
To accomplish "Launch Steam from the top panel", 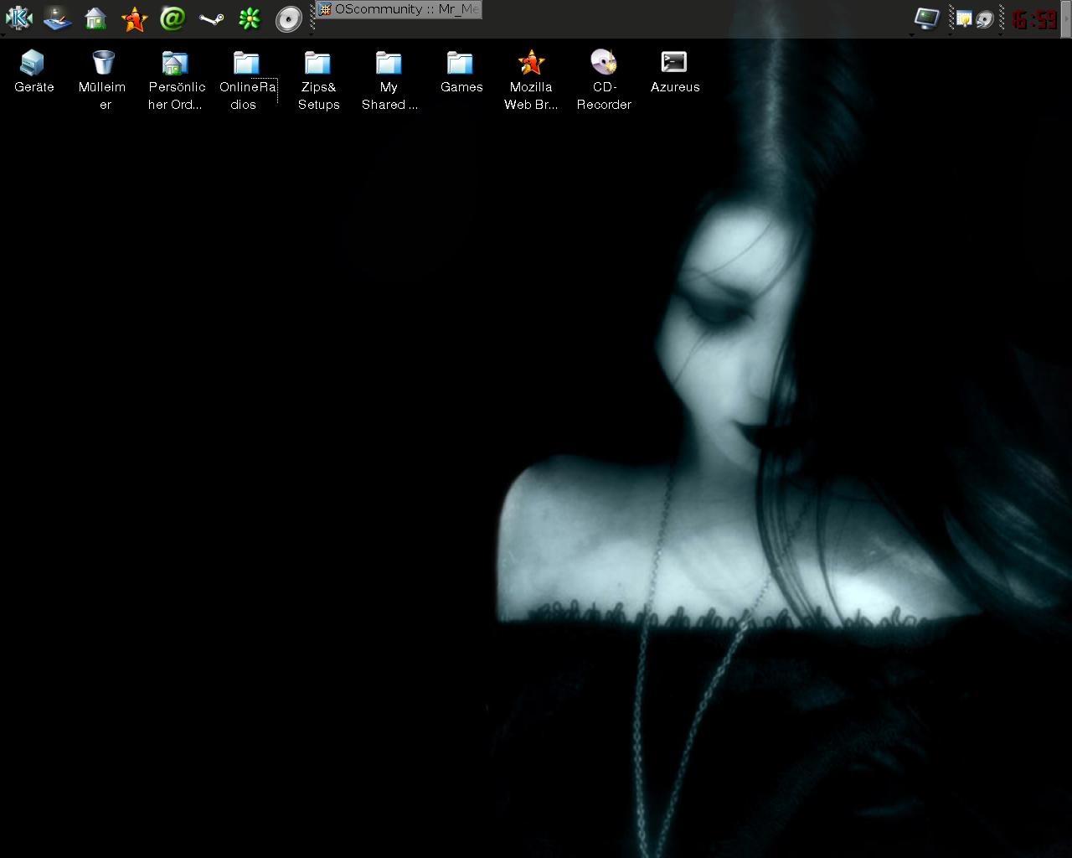I will point(211,18).
